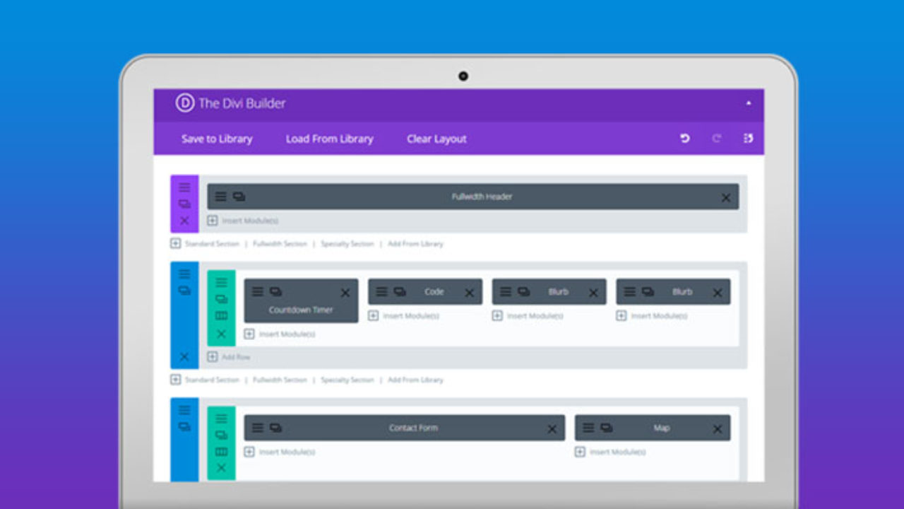Screen dimensions: 904x509
Task: Clone blue section containing Contact Form
Action: 184,426
